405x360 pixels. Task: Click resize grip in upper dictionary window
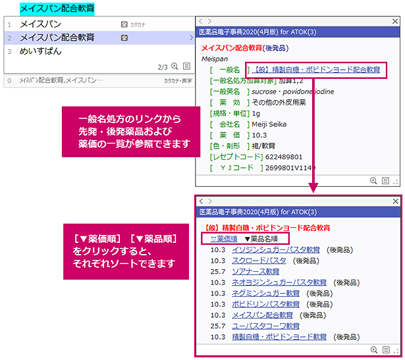395,182
